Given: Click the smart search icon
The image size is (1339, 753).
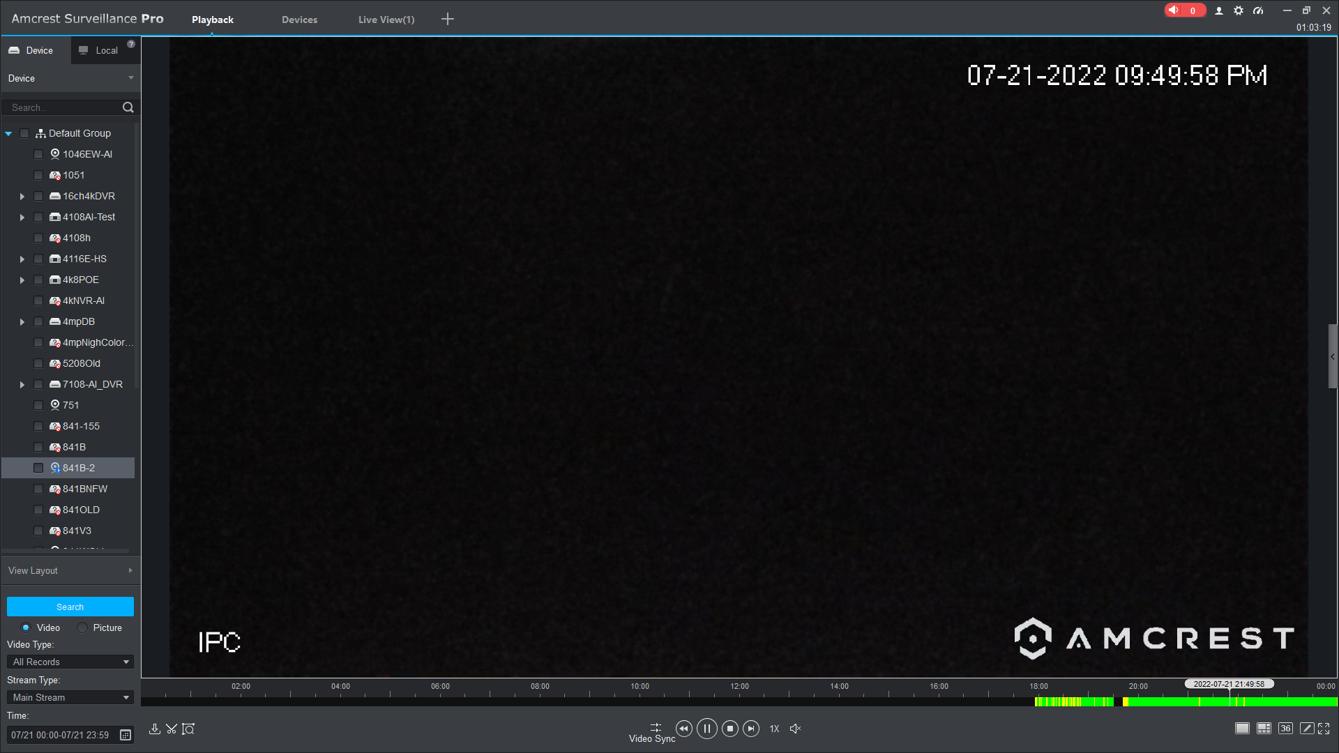Looking at the screenshot, I should (188, 729).
